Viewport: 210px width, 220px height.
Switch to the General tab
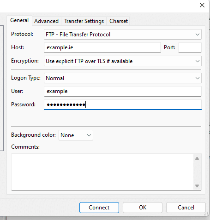[x=19, y=20]
